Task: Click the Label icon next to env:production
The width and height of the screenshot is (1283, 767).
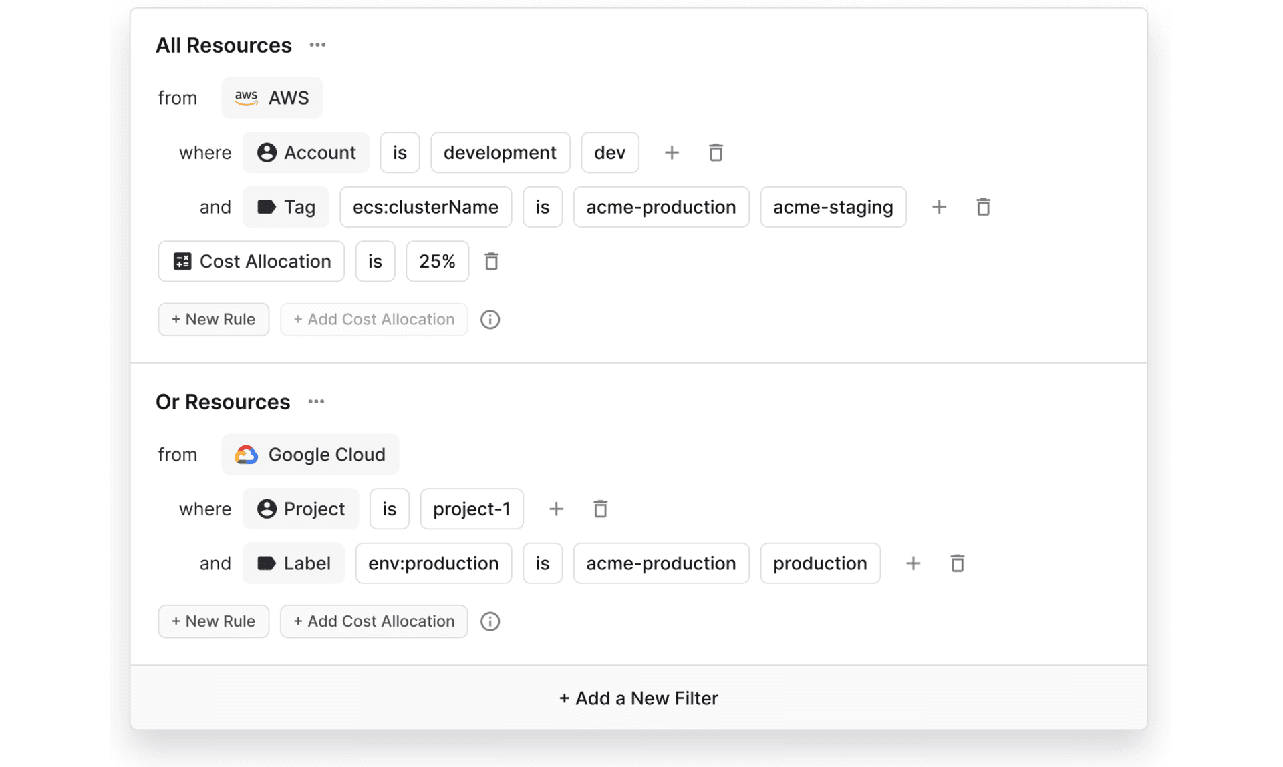Action: pos(267,563)
